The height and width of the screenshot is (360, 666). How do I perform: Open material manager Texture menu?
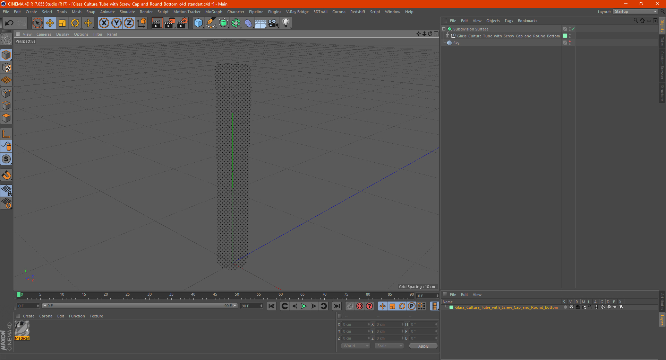(96, 316)
